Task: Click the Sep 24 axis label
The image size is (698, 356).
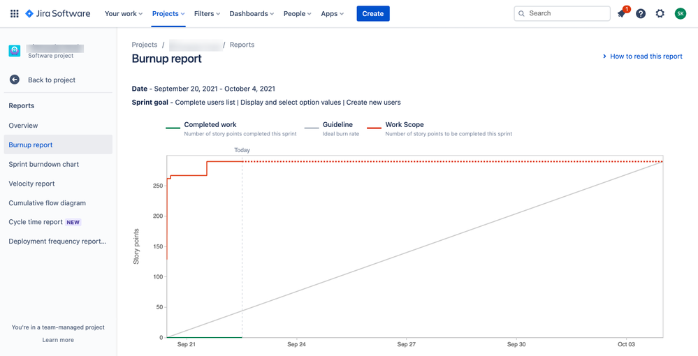Action: [x=296, y=344]
